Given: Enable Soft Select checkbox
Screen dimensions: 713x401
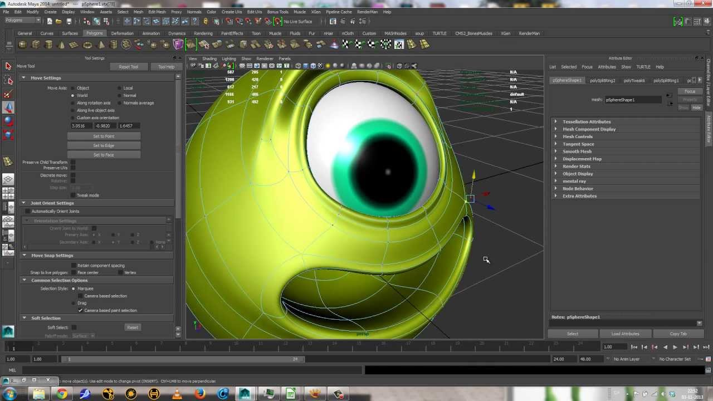Looking at the screenshot, I should pos(74,327).
